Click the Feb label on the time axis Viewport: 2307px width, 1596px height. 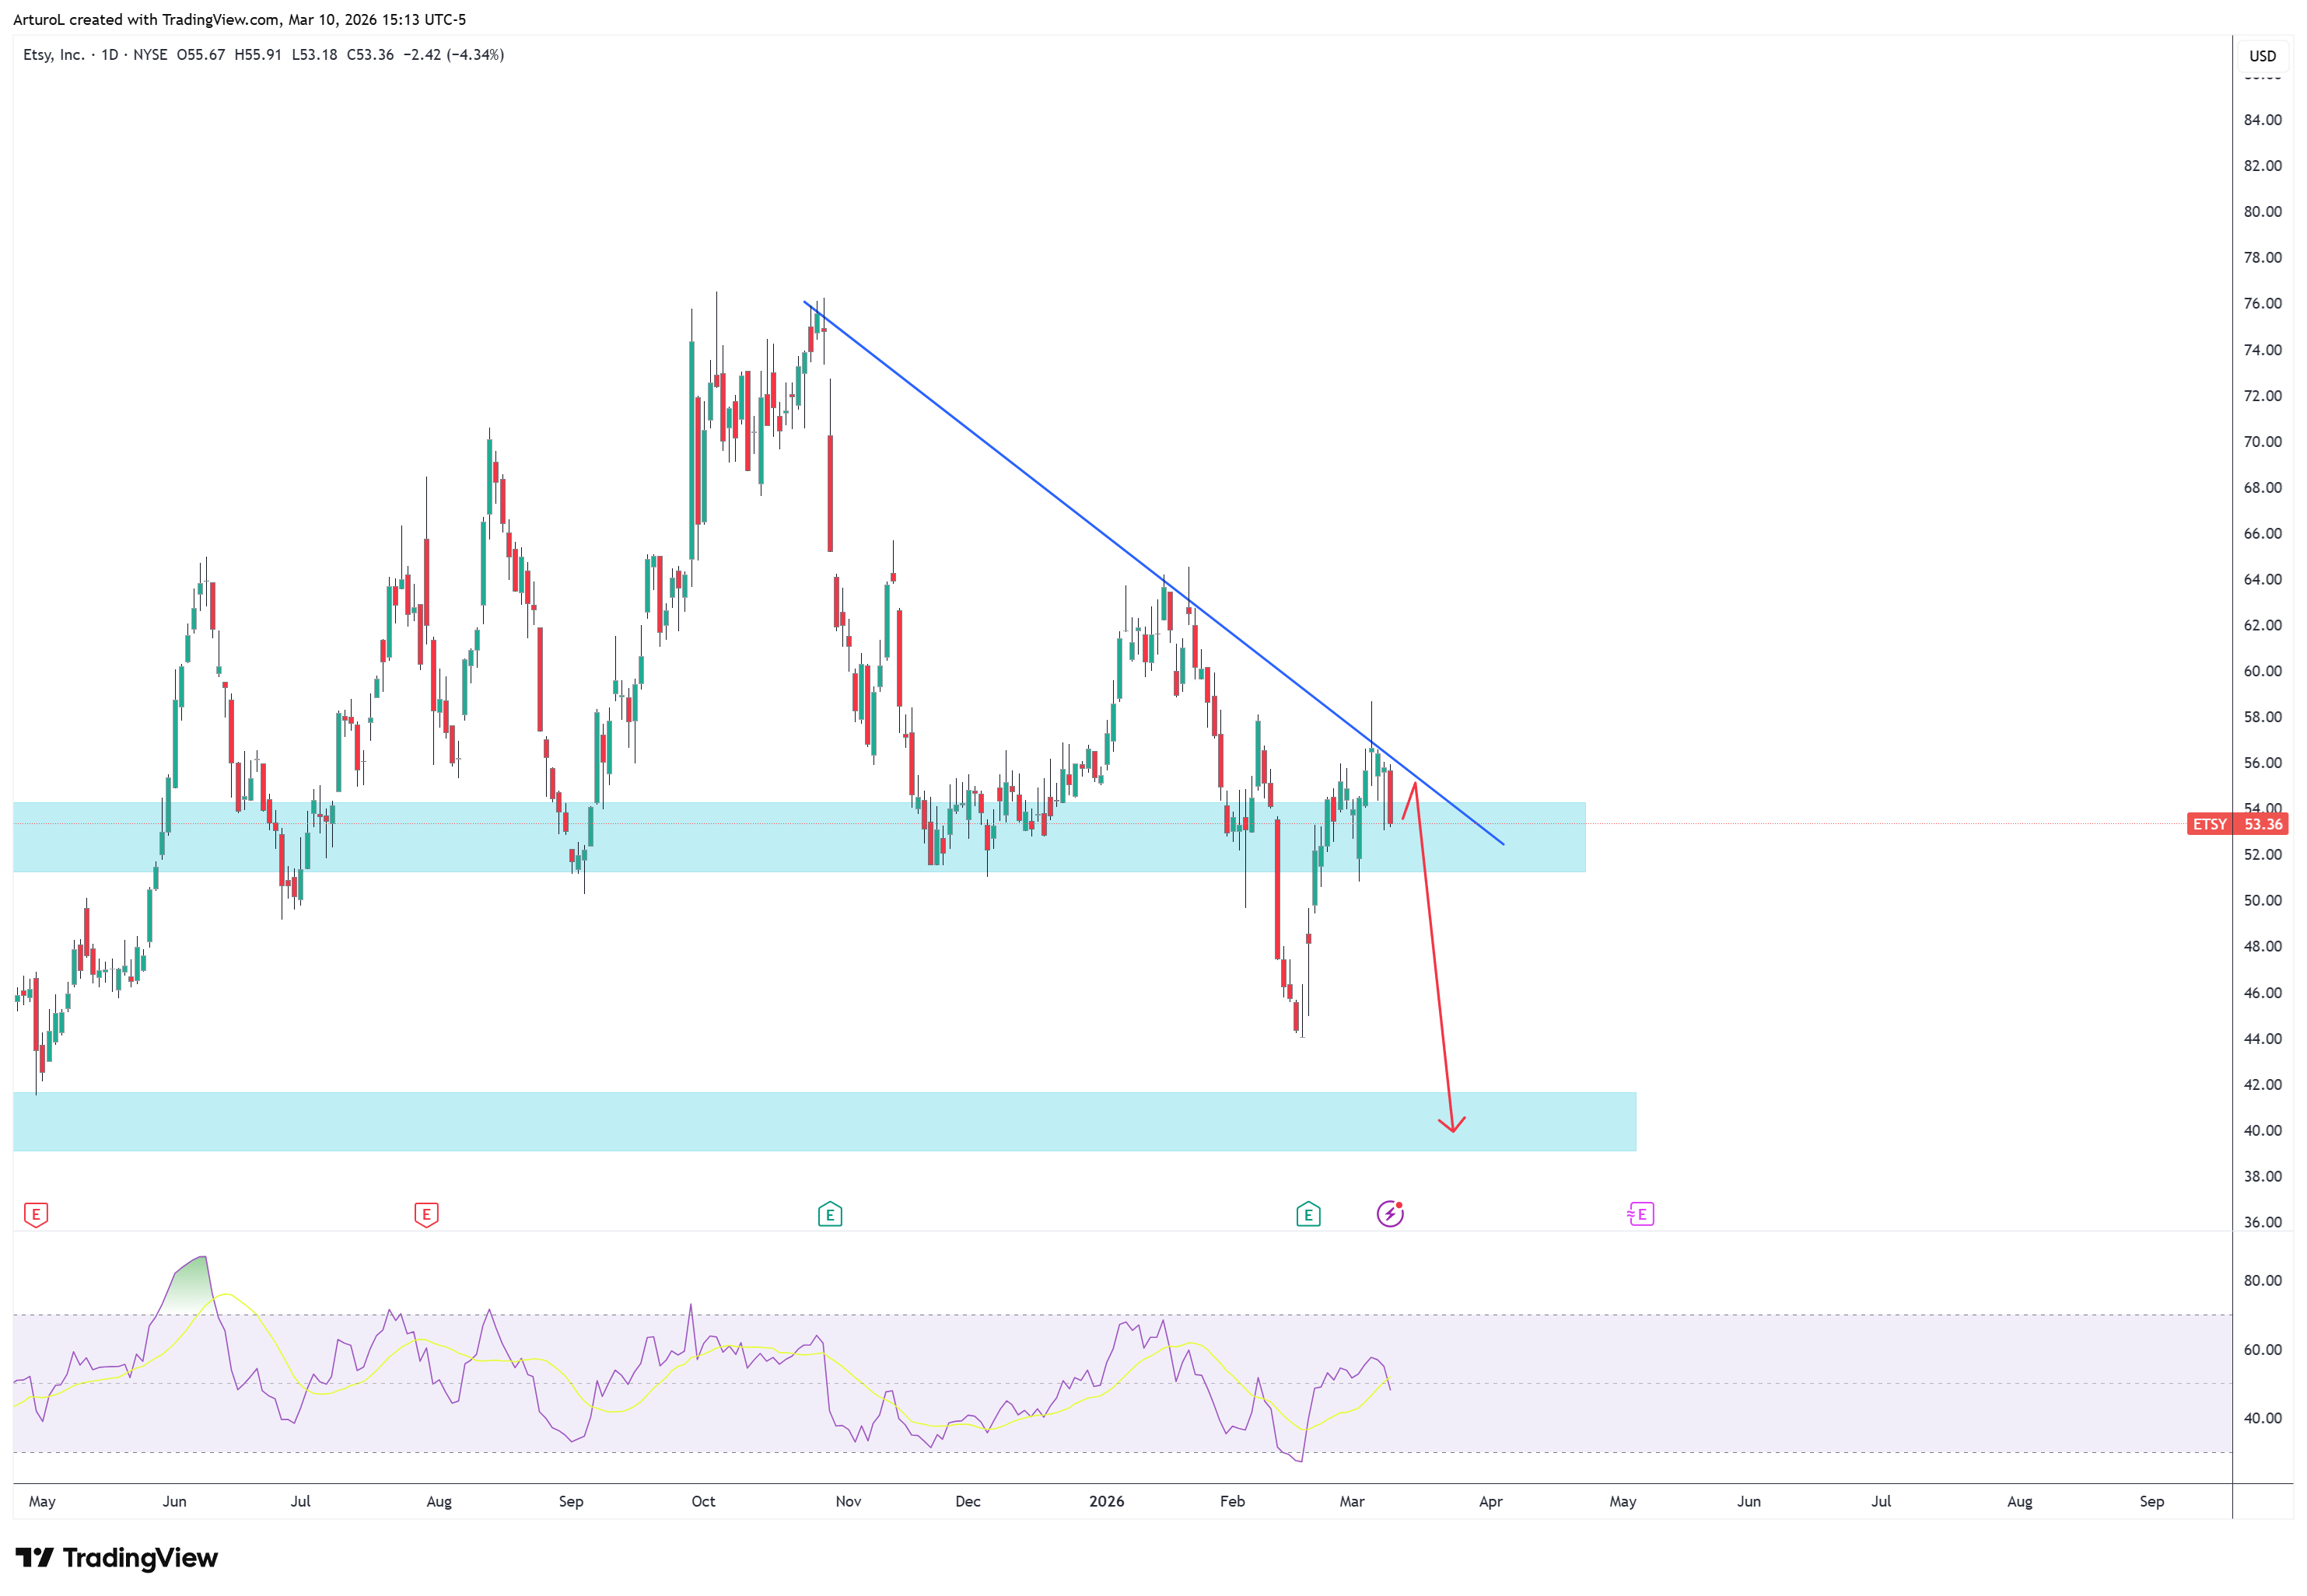click(1234, 1502)
